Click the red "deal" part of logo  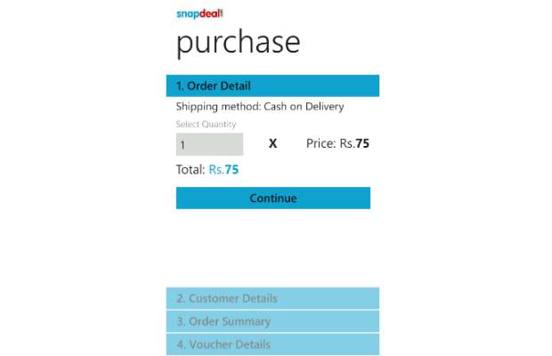point(211,14)
